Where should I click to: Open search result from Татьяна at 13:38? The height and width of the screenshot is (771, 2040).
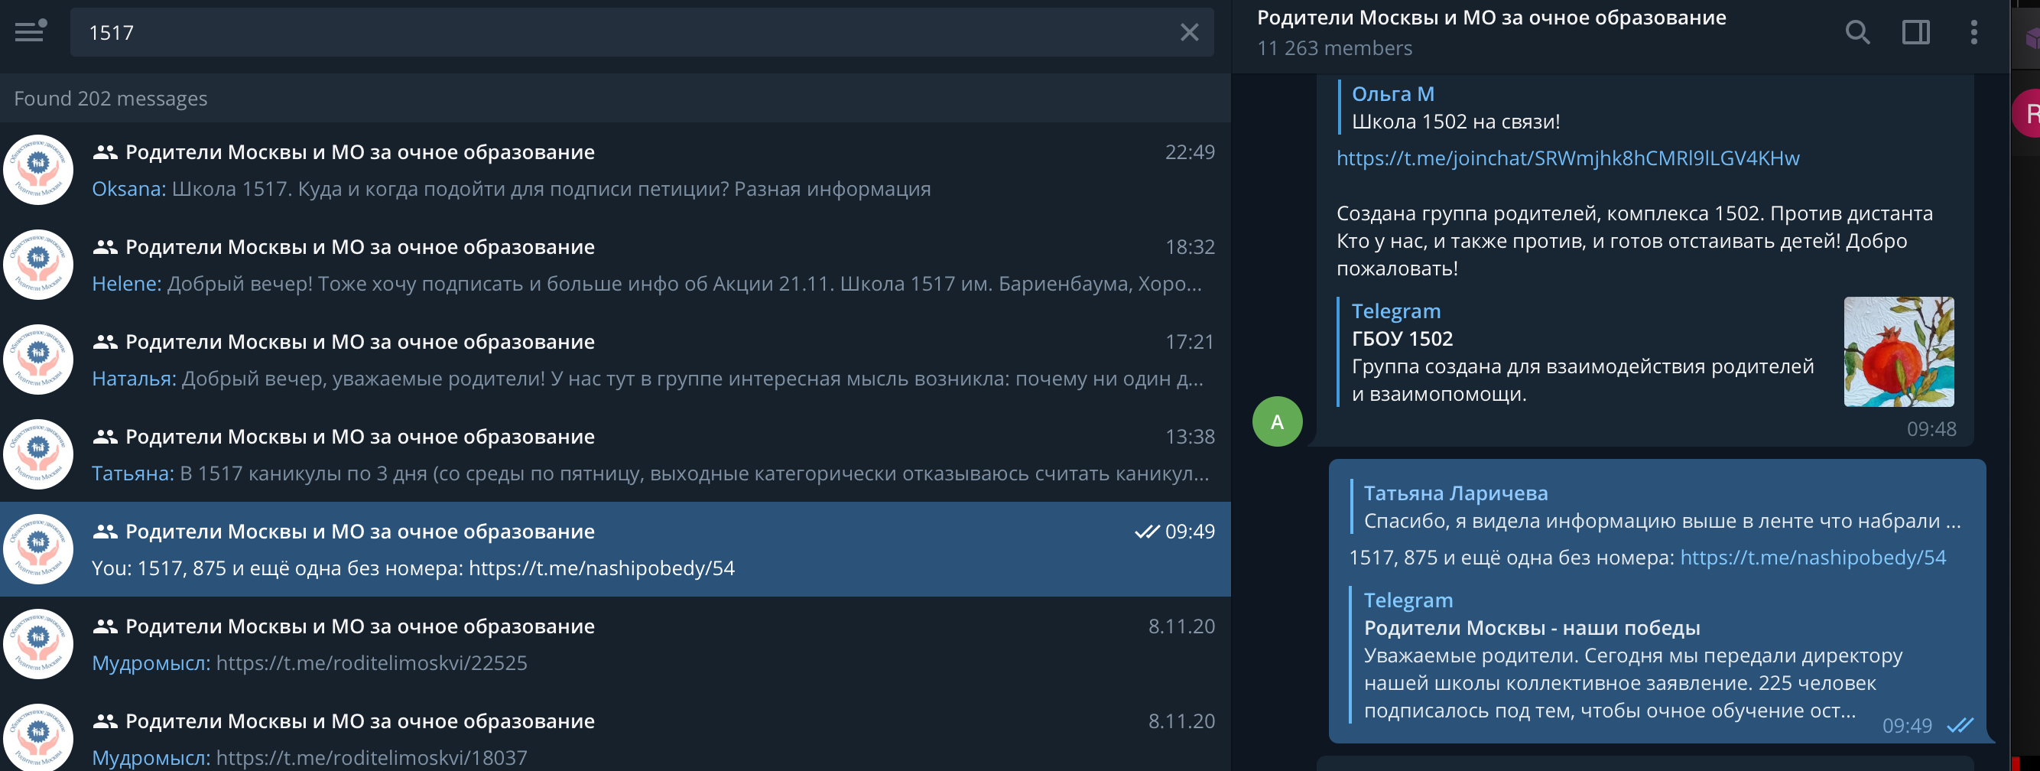616,455
